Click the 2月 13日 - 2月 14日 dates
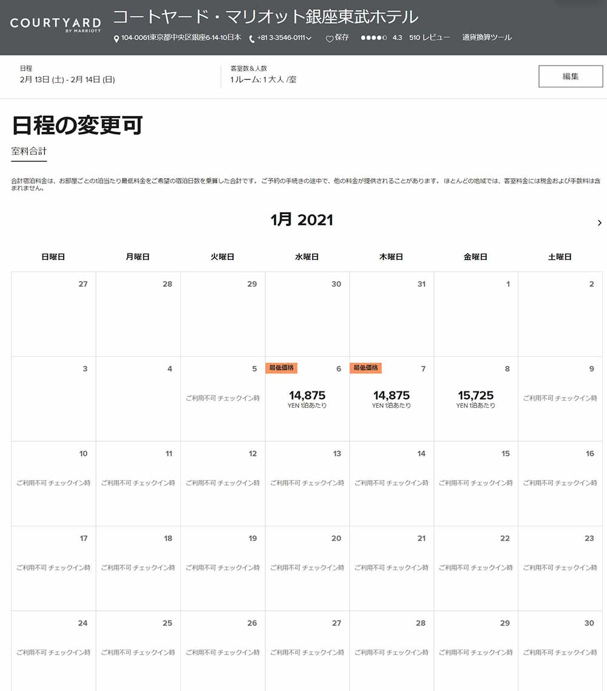The height and width of the screenshot is (691, 607). coord(67,80)
